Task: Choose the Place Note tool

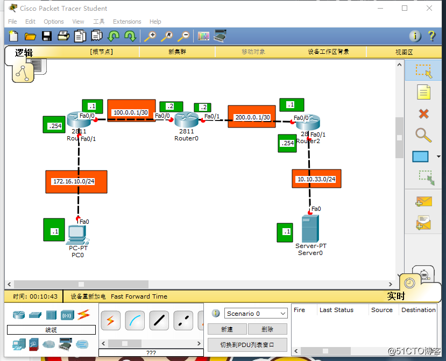Action: coord(423,92)
